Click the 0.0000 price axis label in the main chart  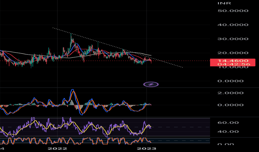coord(230,81)
